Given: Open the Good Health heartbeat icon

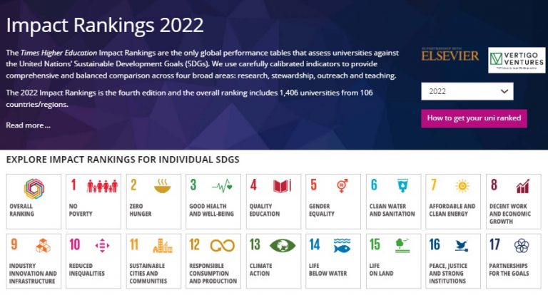Looking at the screenshot, I should 222,186.
